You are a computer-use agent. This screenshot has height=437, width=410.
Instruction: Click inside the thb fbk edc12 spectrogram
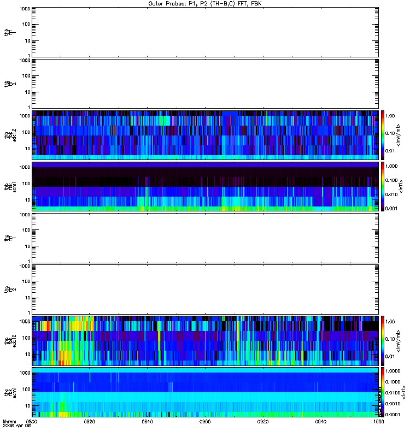tap(205, 135)
